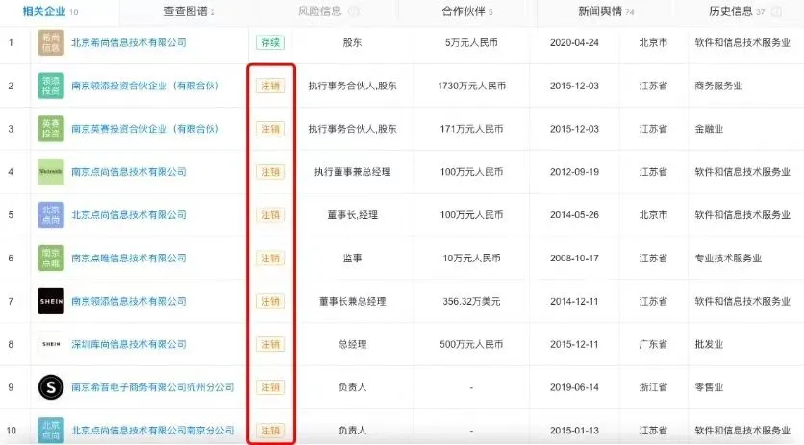Click the 北京点尚 logo icon in row 10
The image size is (804, 445).
(x=51, y=431)
